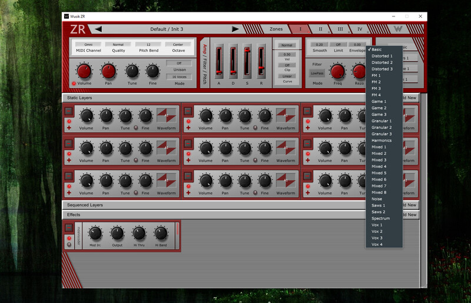Toggle the Limit Off switch
This screenshot has width=471, height=303.
338,45
